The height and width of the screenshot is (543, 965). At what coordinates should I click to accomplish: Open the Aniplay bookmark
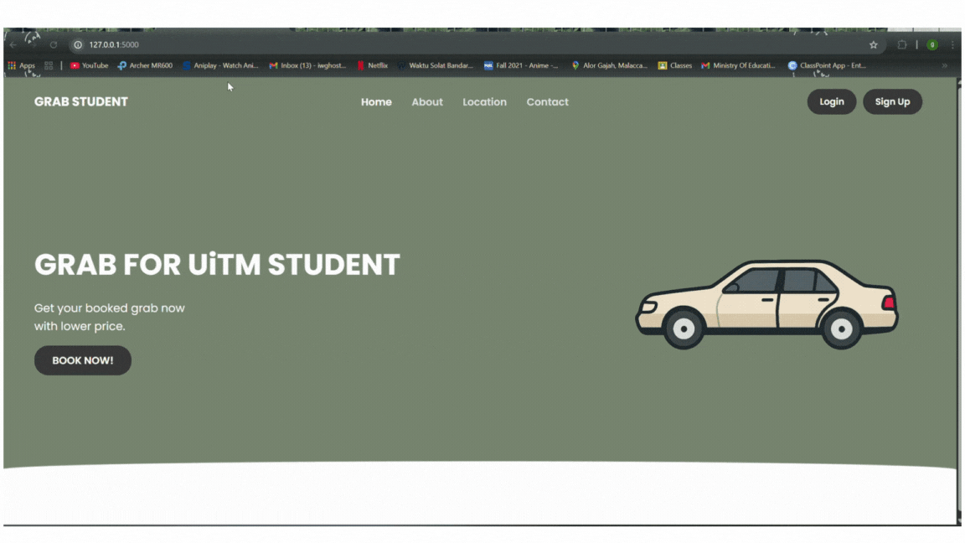(220, 65)
